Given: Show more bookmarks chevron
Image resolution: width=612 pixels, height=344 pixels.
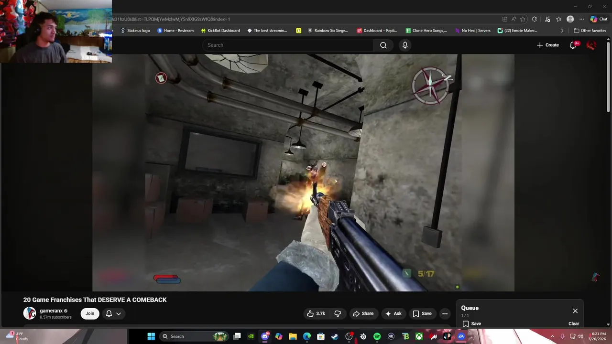Looking at the screenshot, I should coord(562,31).
